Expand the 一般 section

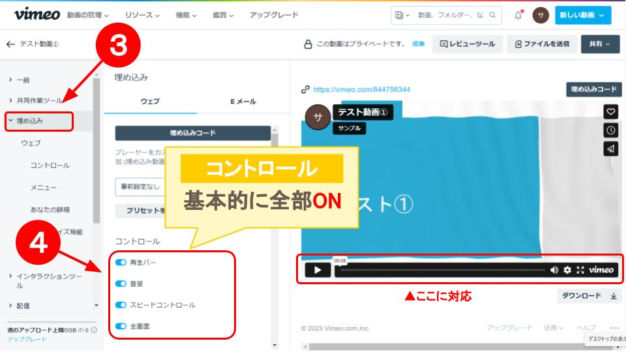tap(19, 80)
